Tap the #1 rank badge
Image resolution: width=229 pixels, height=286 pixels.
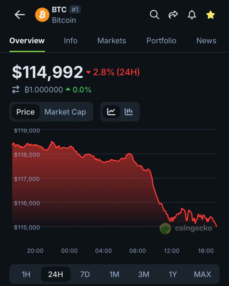point(75,10)
